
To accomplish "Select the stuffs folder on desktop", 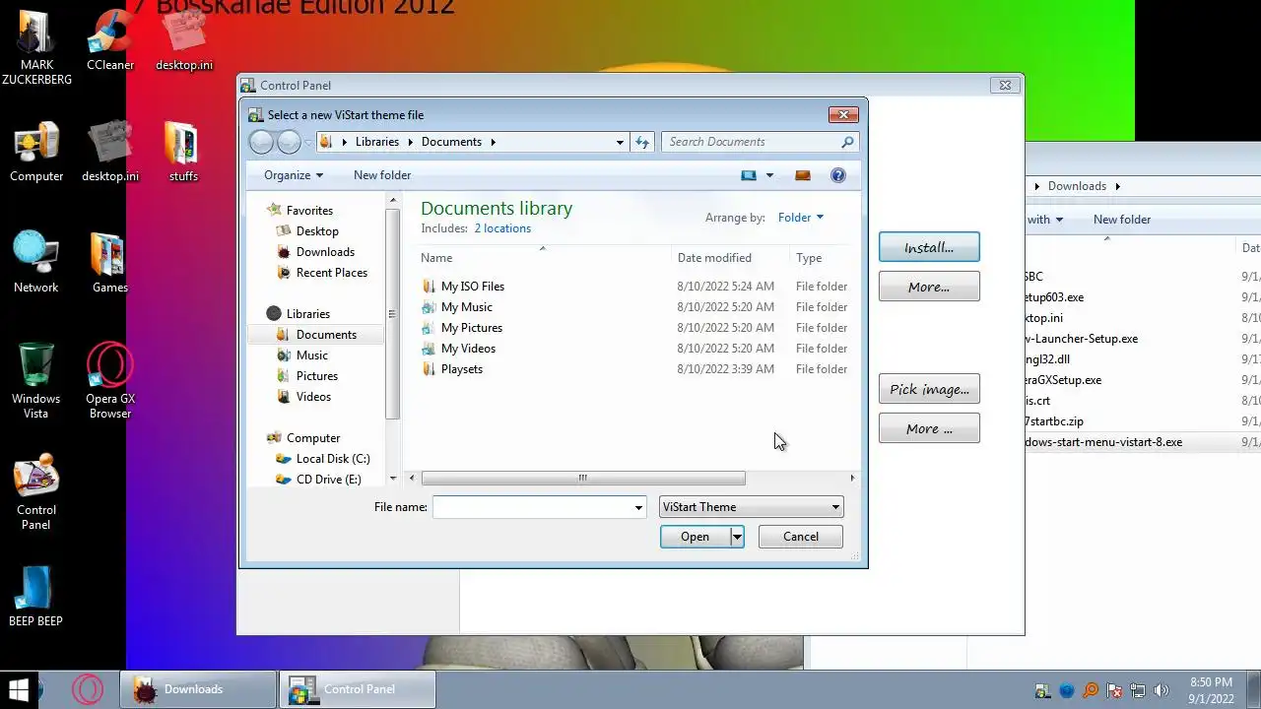I will pyautogui.click(x=183, y=152).
